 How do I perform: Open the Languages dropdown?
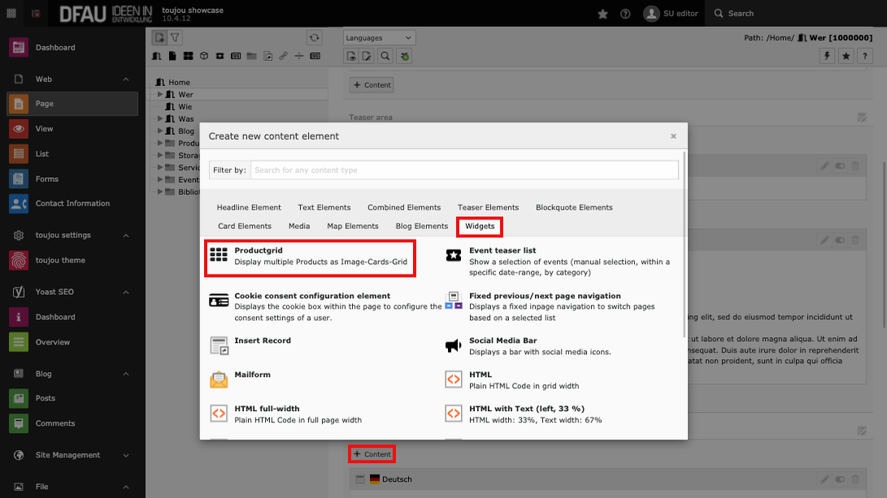pyautogui.click(x=379, y=37)
